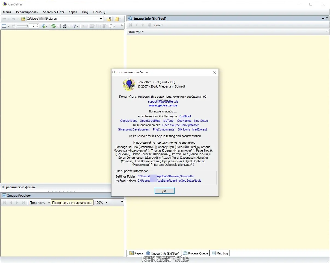The image size is (330, 264).
Task: Click the list view mode icon
Action: tap(4, 26)
